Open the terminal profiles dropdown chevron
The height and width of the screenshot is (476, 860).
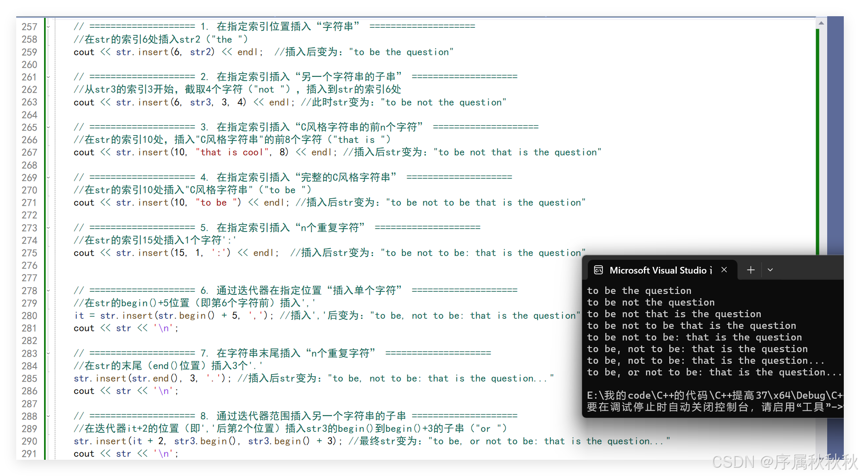coord(770,270)
